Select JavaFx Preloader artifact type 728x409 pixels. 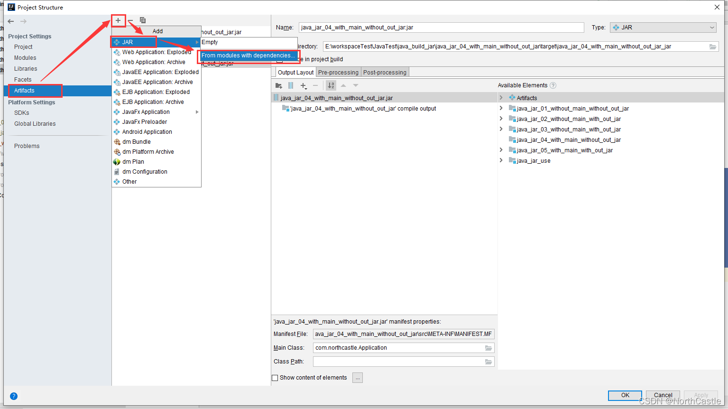point(157,122)
